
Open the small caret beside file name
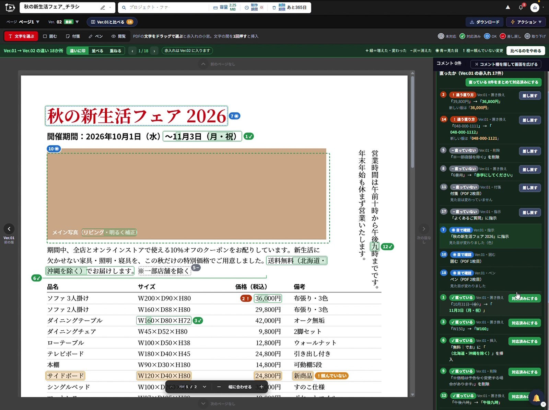(x=110, y=7)
